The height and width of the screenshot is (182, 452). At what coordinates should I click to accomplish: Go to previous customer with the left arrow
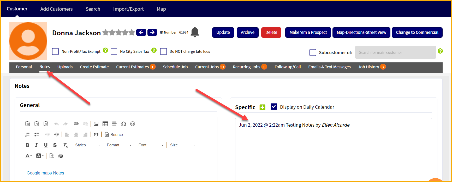tap(141, 32)
